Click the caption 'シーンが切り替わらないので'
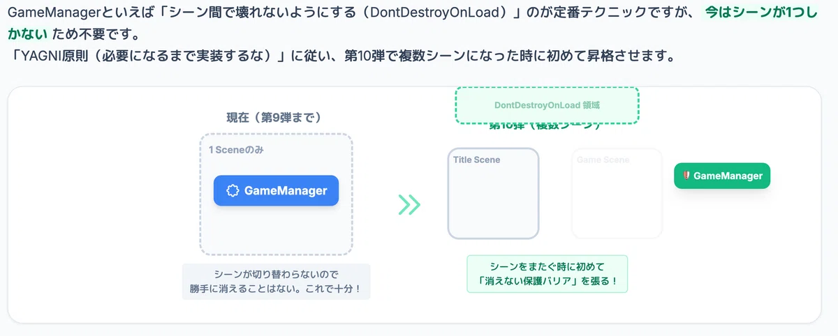Screen dimensions: 838x336 pyautogui.click(x=276, y=274)
